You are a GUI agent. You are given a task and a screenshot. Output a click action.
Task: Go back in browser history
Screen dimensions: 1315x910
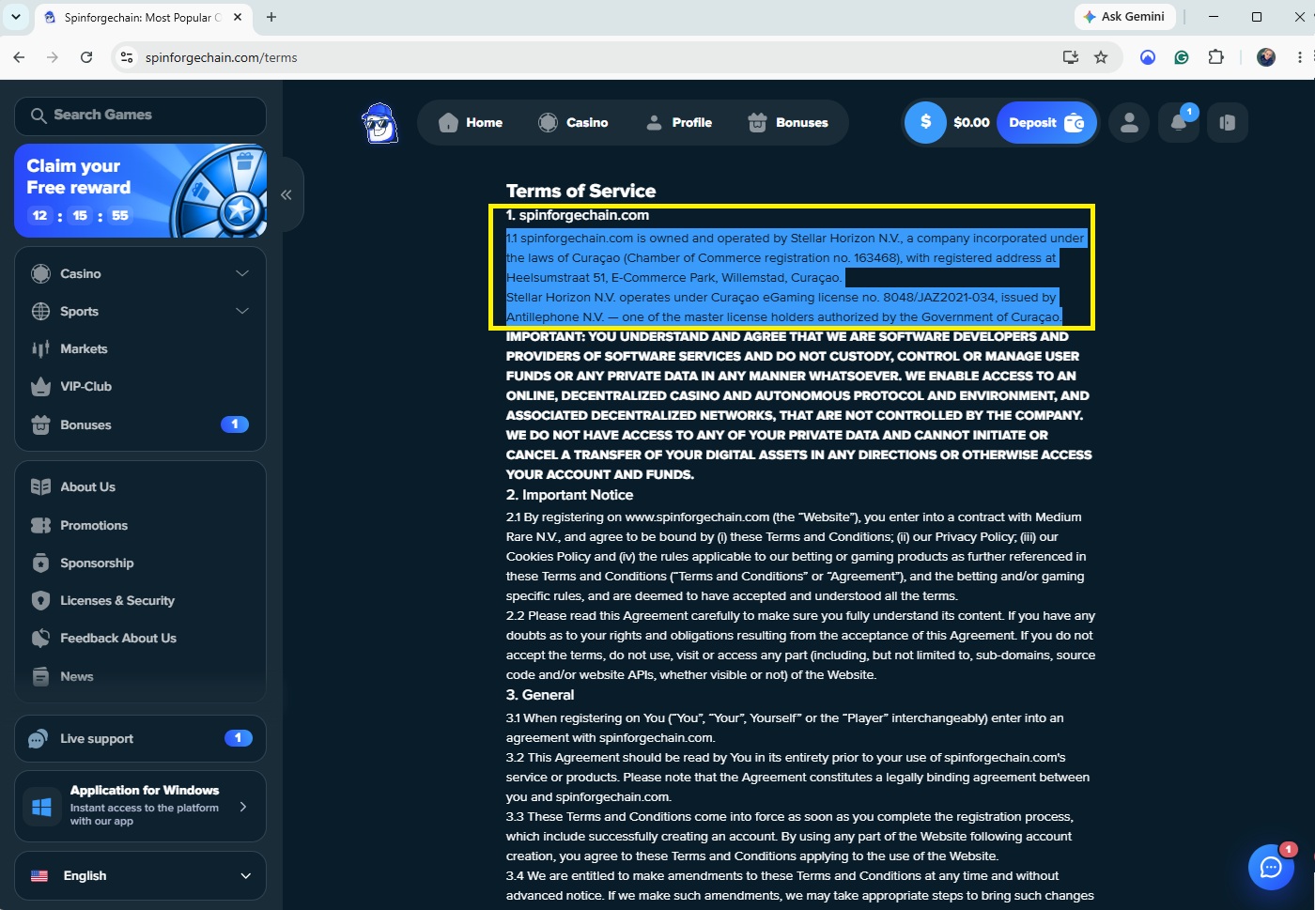19,57
